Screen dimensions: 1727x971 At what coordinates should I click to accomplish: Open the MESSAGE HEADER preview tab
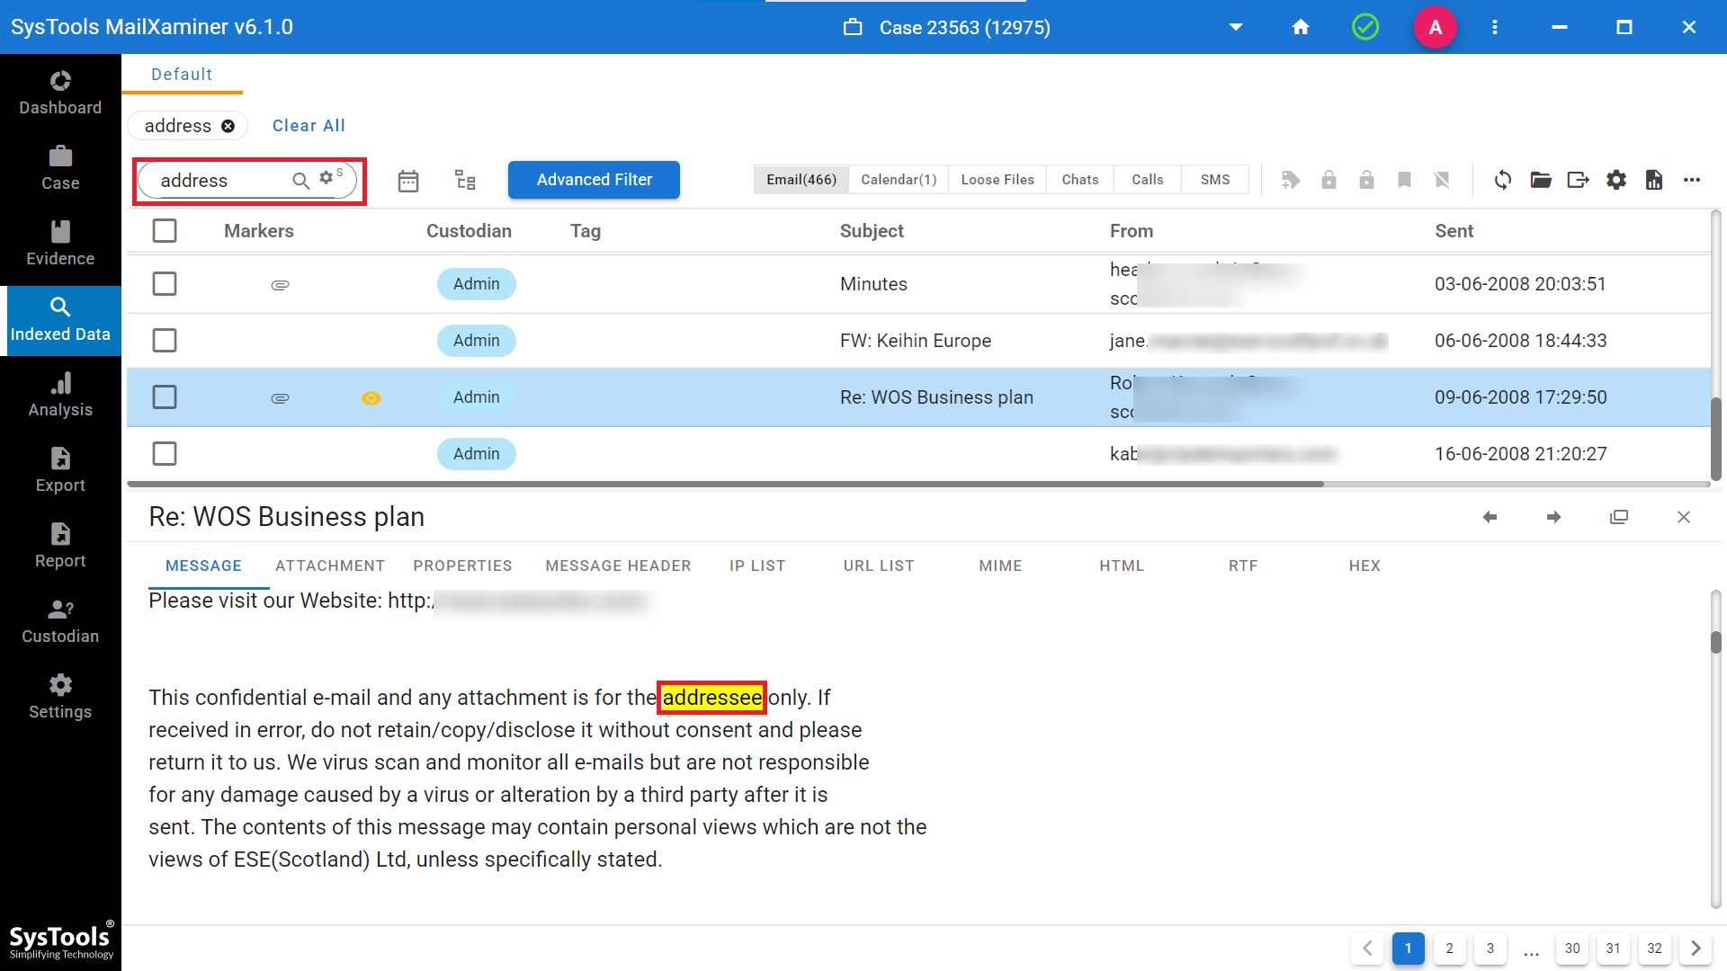[x=618, y=566]
